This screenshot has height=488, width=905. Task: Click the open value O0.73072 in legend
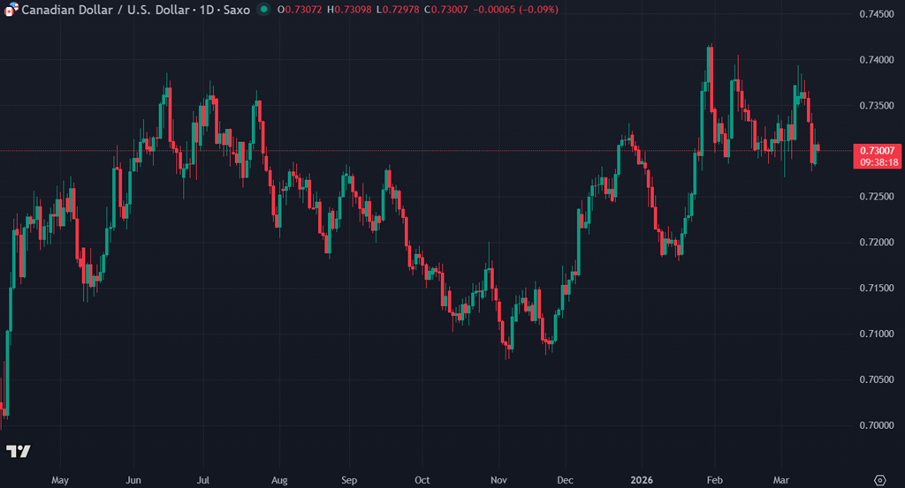300,10
